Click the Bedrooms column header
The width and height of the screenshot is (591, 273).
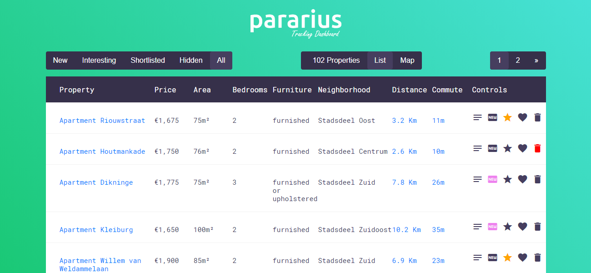point(250,90)
